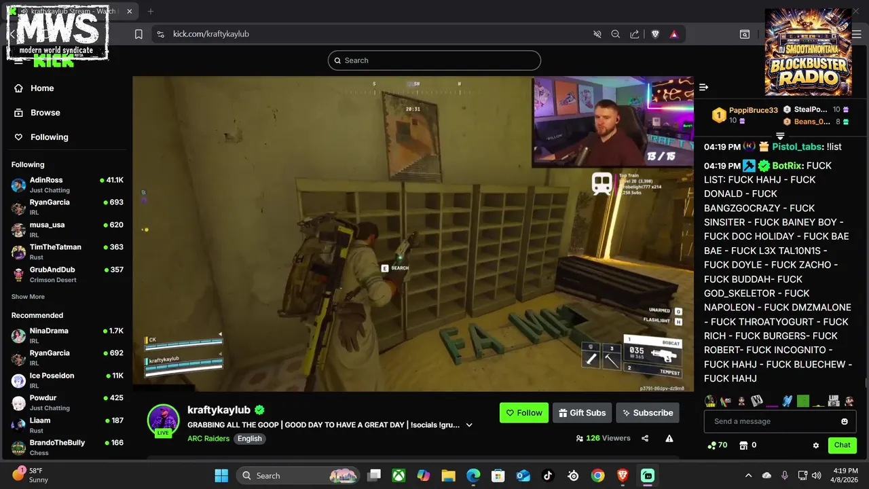The width and height of the screenshot is (869, 489).
Task: Open Xbox app from taskbar
Action: tap(399, 475)
